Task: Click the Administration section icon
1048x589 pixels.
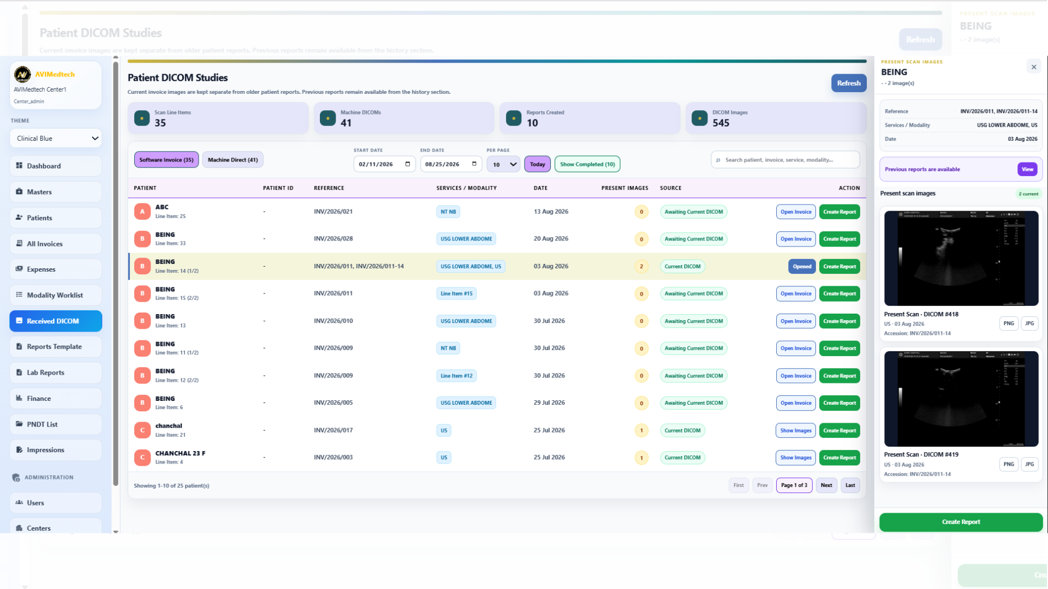Action: click(16, 478)
